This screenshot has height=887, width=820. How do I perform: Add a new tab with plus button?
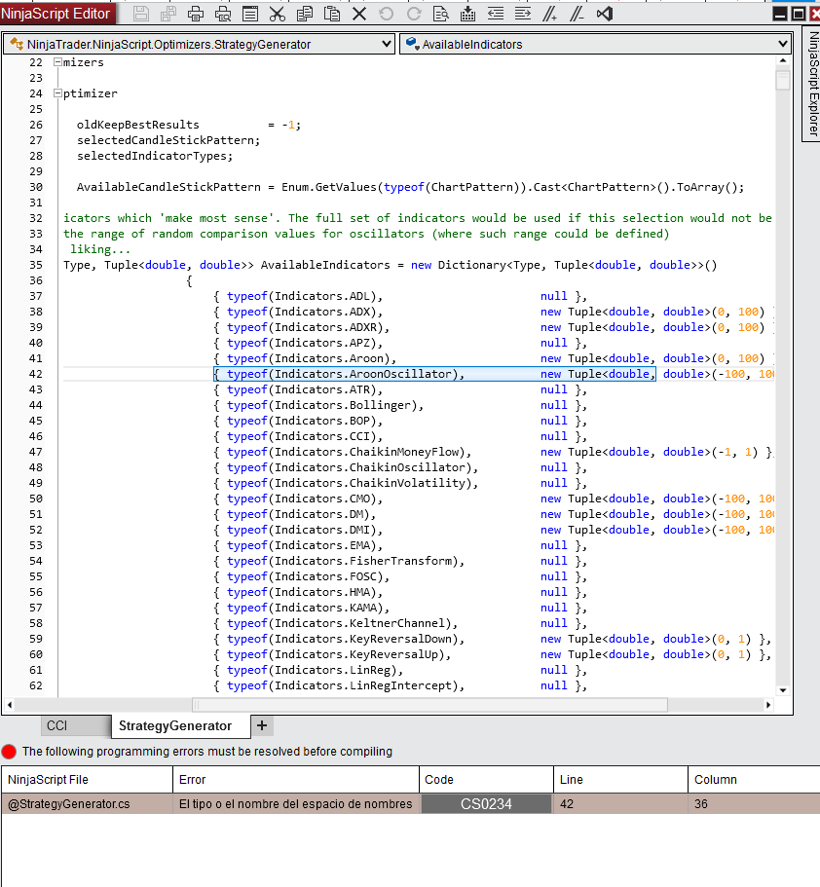tap(262, 725)
